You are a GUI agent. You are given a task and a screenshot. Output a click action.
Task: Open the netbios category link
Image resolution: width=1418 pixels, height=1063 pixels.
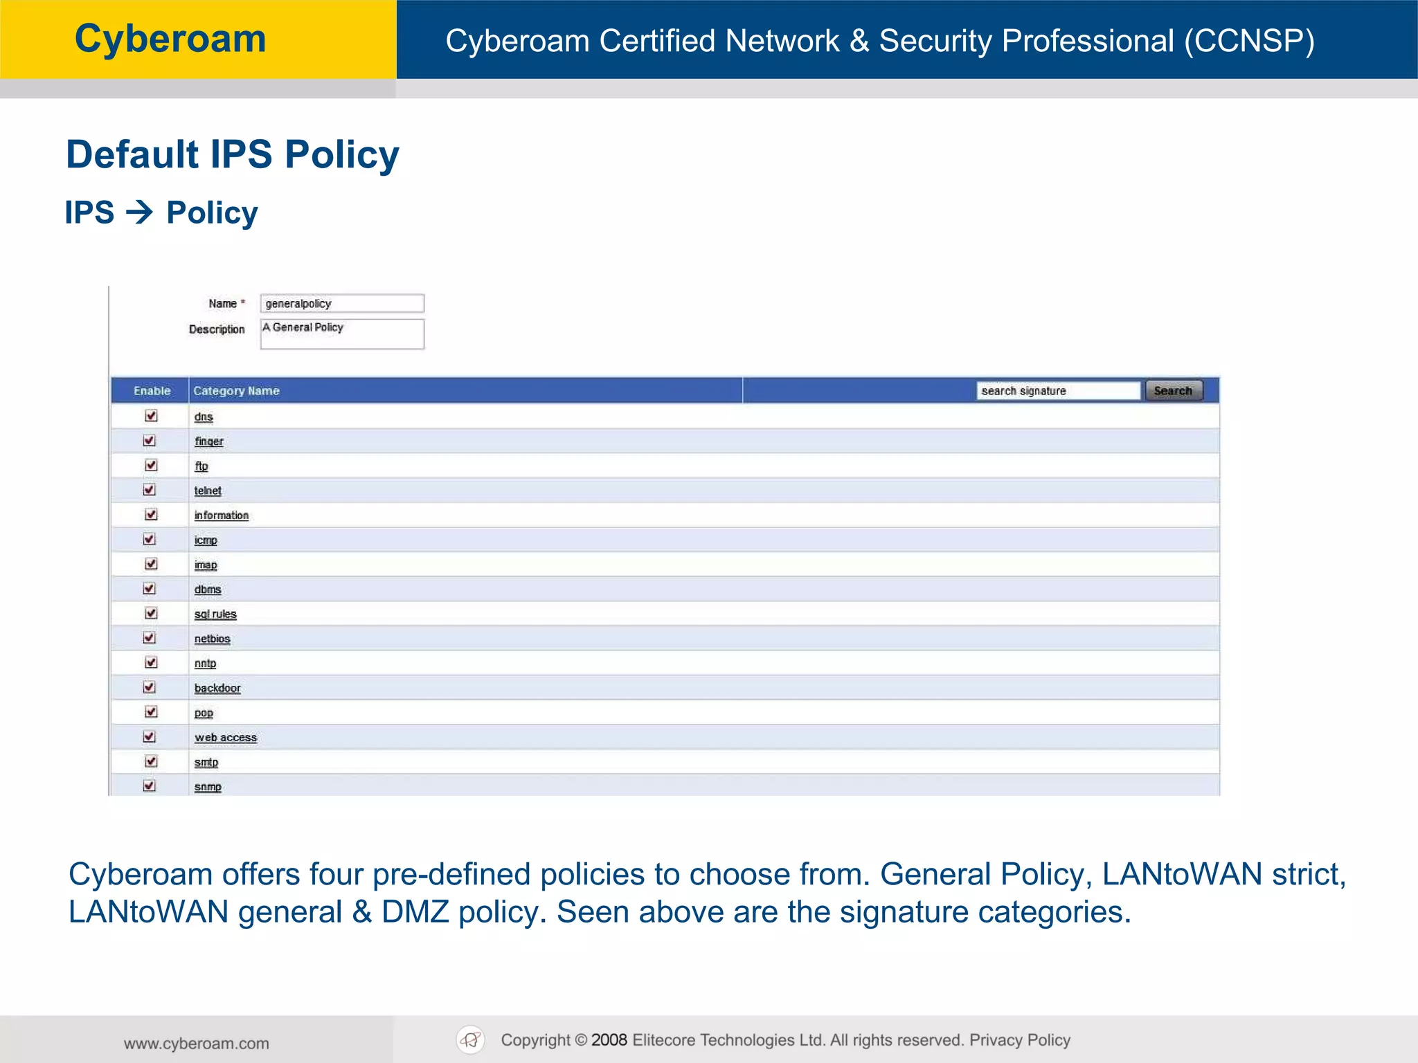tap(213, 639)
